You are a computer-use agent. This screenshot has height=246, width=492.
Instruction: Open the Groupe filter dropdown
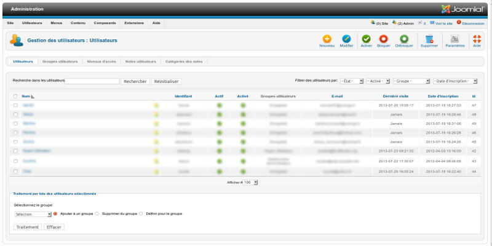pyautogui.click(x=411, y=81)
